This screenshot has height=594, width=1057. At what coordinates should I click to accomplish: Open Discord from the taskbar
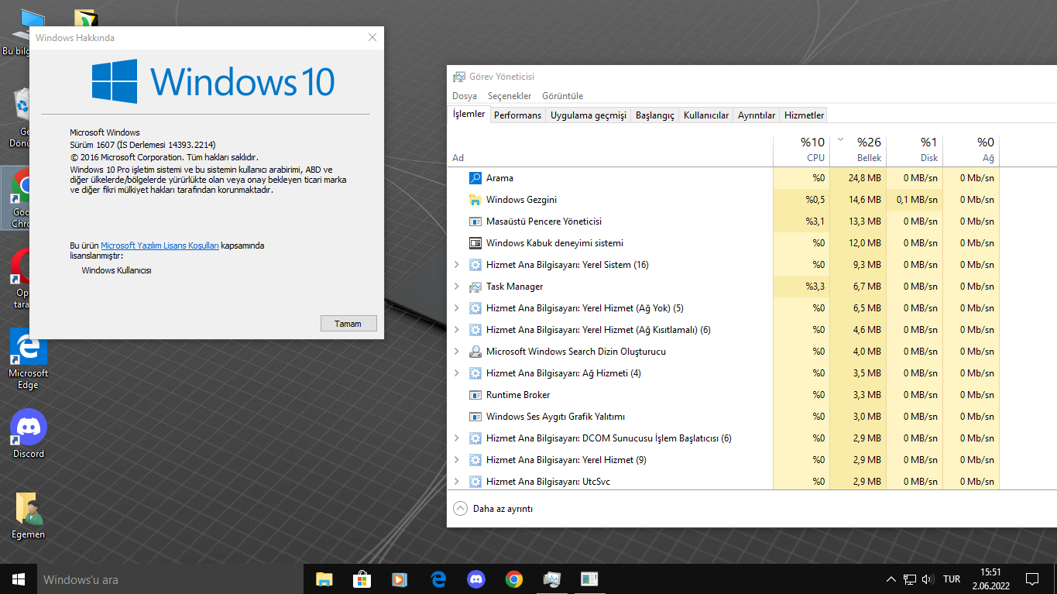475,579
